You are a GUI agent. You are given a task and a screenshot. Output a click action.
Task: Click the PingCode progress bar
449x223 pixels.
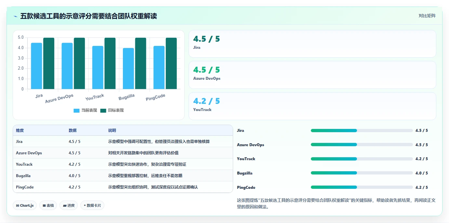click(x=362, y=187)
